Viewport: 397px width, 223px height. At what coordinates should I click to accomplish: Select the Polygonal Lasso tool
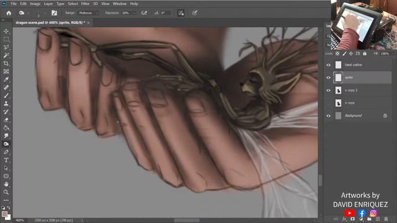coord(6,47)
